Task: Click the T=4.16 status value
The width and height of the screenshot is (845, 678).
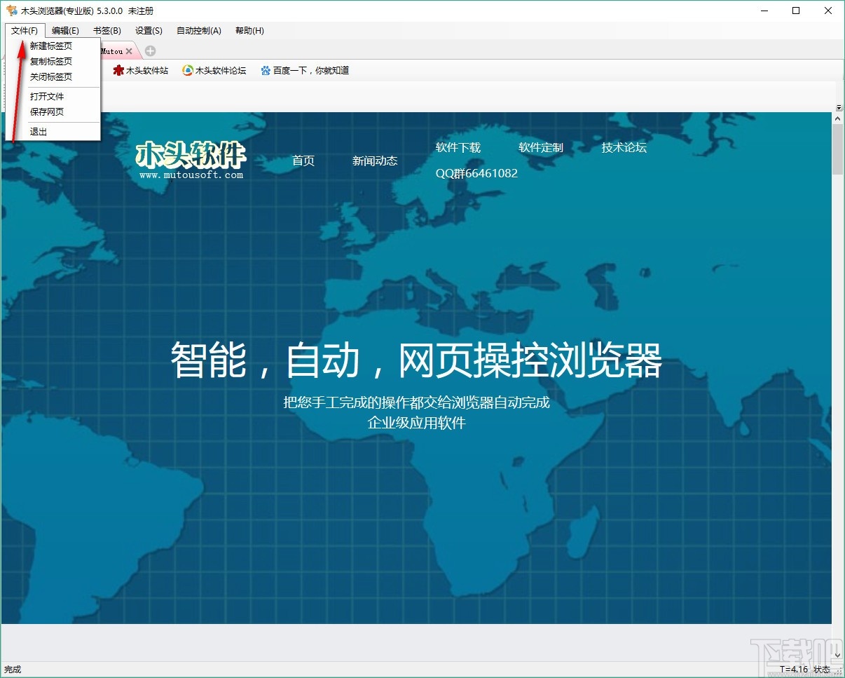Action: [793, 670]
